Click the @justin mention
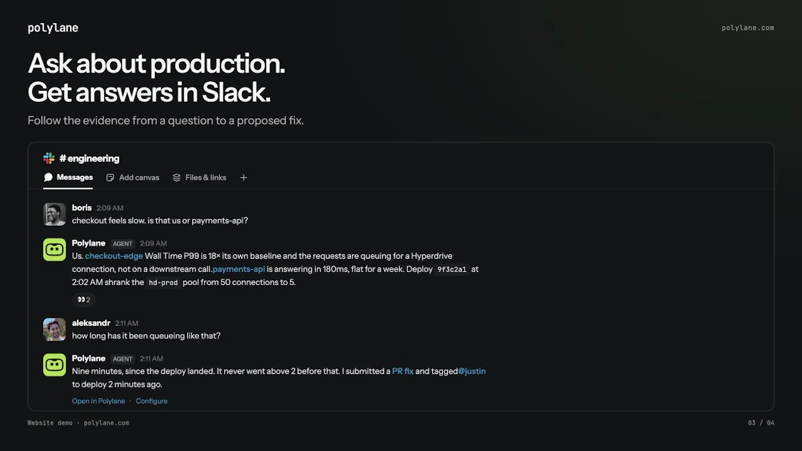Screen dimensions: 802x451 (472, 371)
